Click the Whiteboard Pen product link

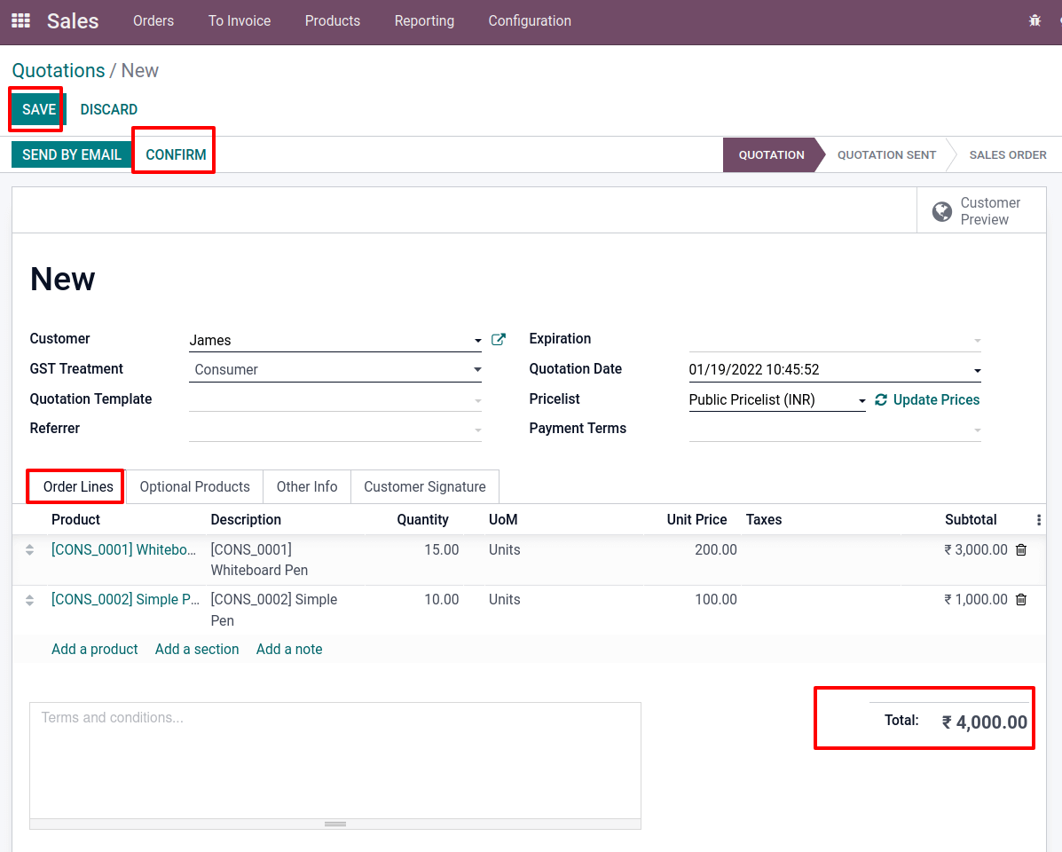pos(124,549)
